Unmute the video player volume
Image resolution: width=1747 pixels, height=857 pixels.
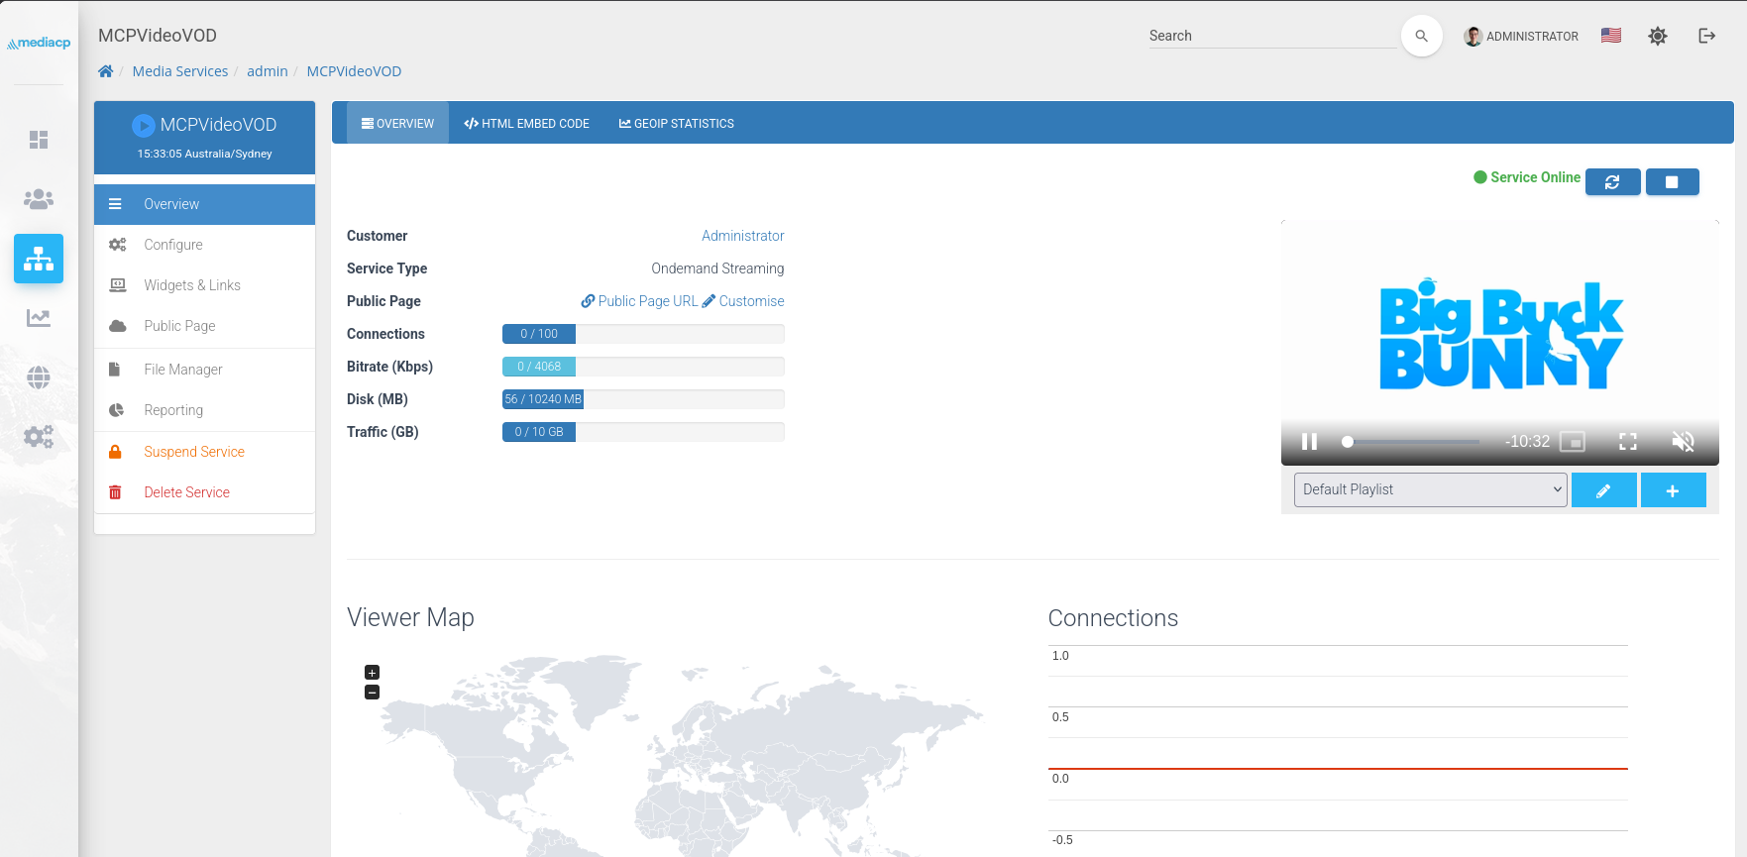1683,442
